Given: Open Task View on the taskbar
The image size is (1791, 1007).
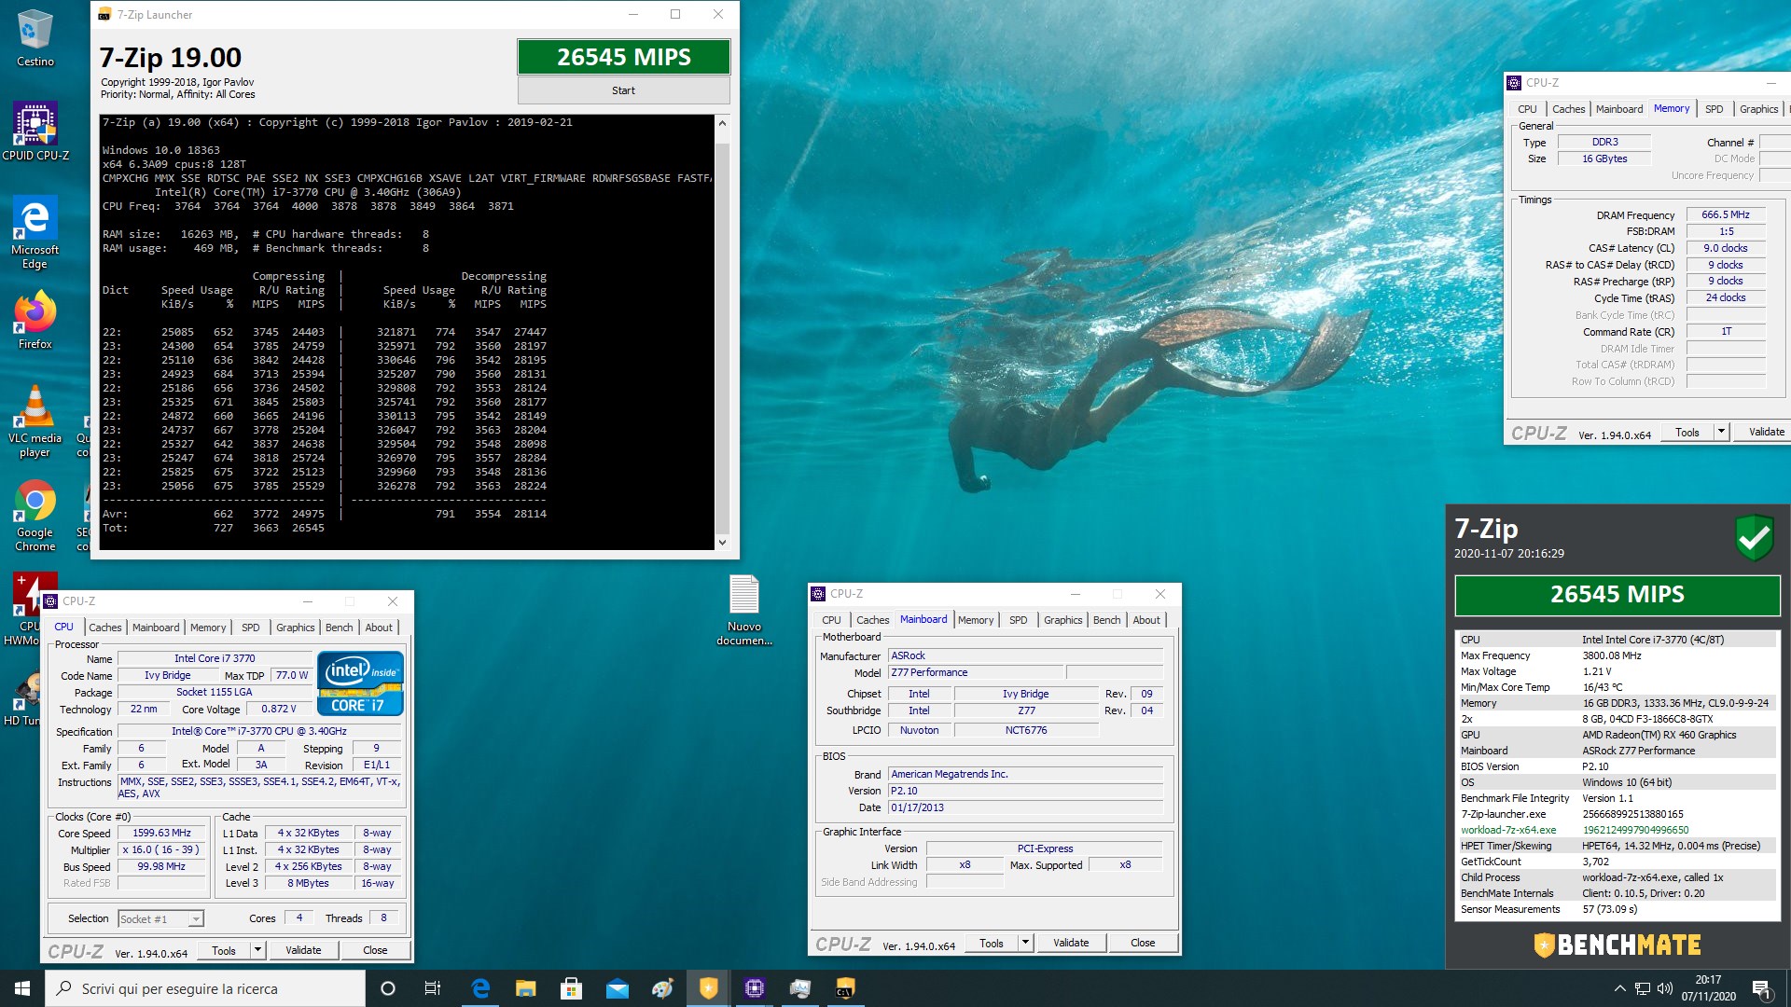Looking at the screenshot, I should pos(433,988).
